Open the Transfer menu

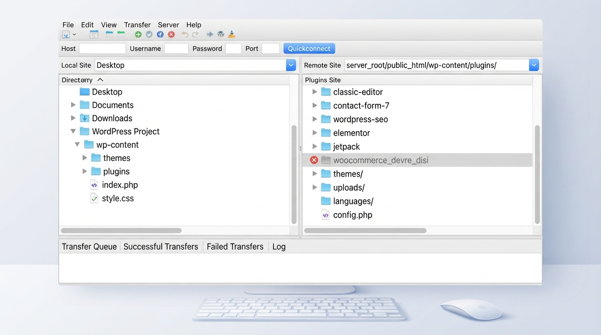coord(137,25)
